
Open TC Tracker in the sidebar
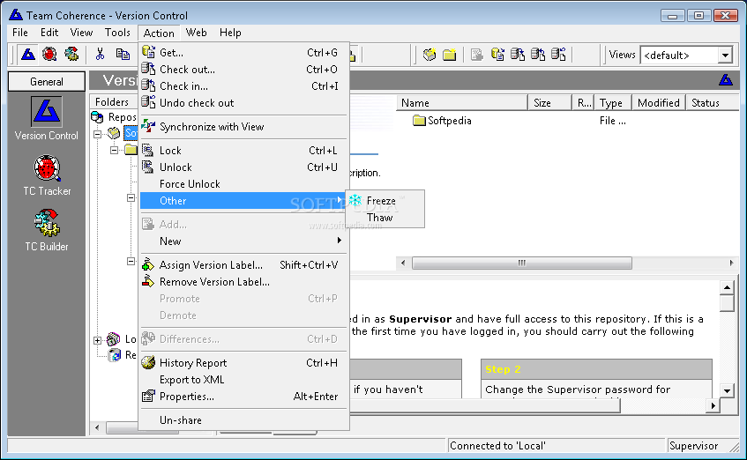click(x=47, y=175)
